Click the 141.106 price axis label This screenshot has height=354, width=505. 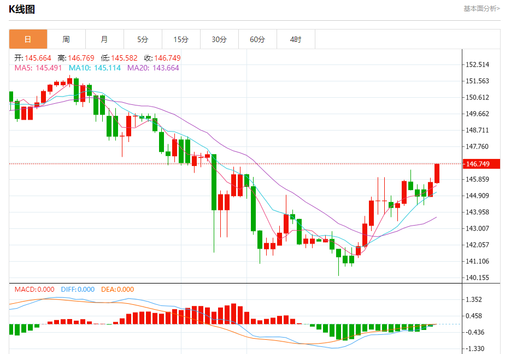[x=477, y=261]
